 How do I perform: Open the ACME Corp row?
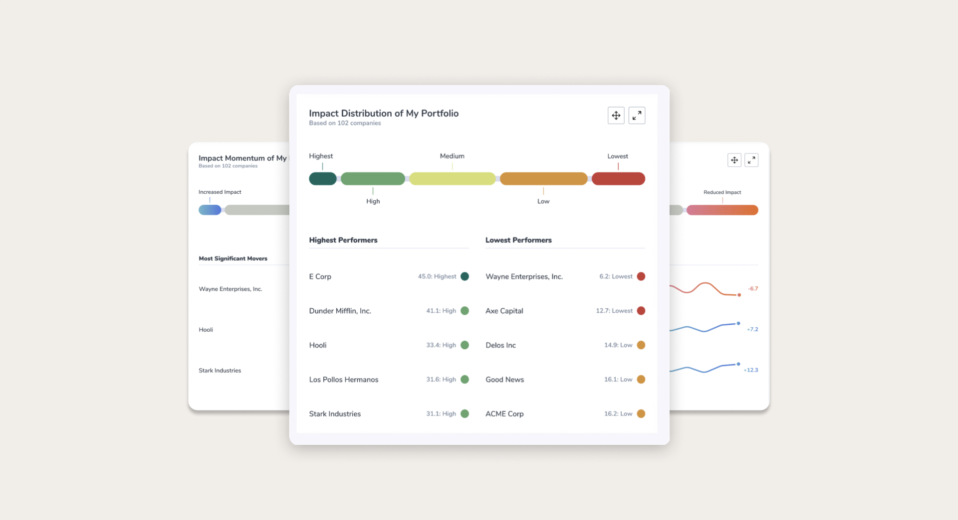565,414
